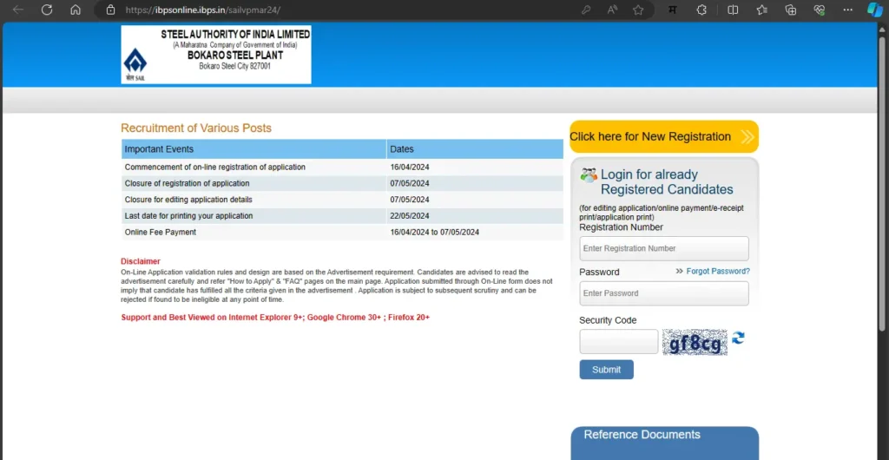Open the Forgot Password link
Screen dimensions: 889x460
click(717, 272)
